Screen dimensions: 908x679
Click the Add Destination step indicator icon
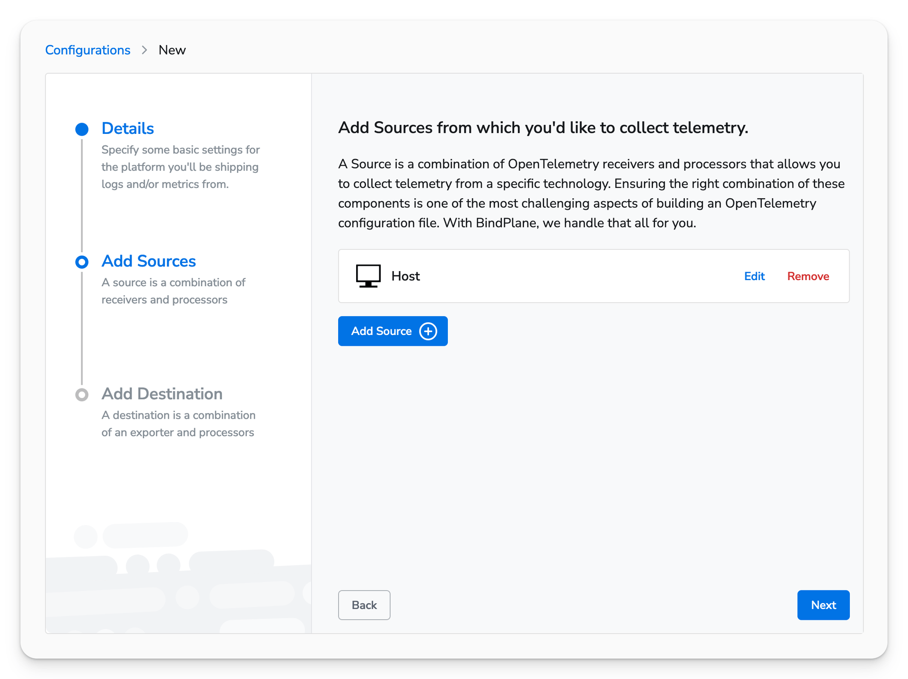(82, 395)
